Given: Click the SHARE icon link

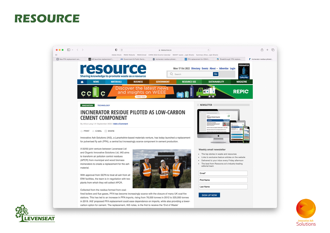Looking at the screenshot, I should point(109,131).
